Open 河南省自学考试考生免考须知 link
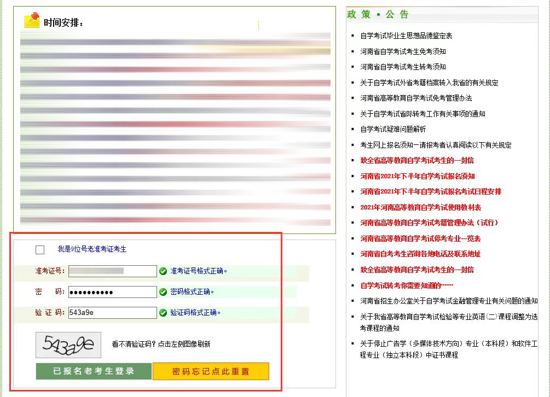 tap(403, 51)
